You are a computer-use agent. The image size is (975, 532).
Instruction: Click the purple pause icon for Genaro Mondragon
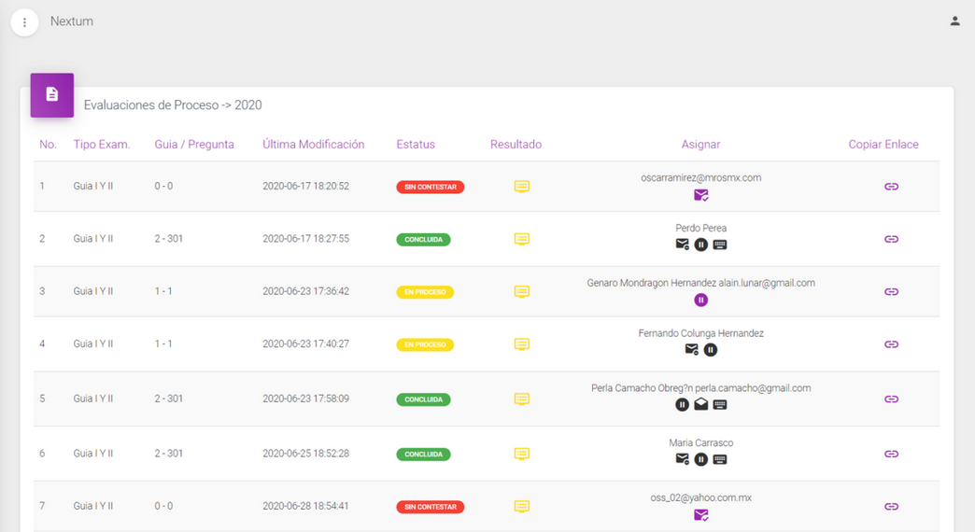[x=700, y=300]
